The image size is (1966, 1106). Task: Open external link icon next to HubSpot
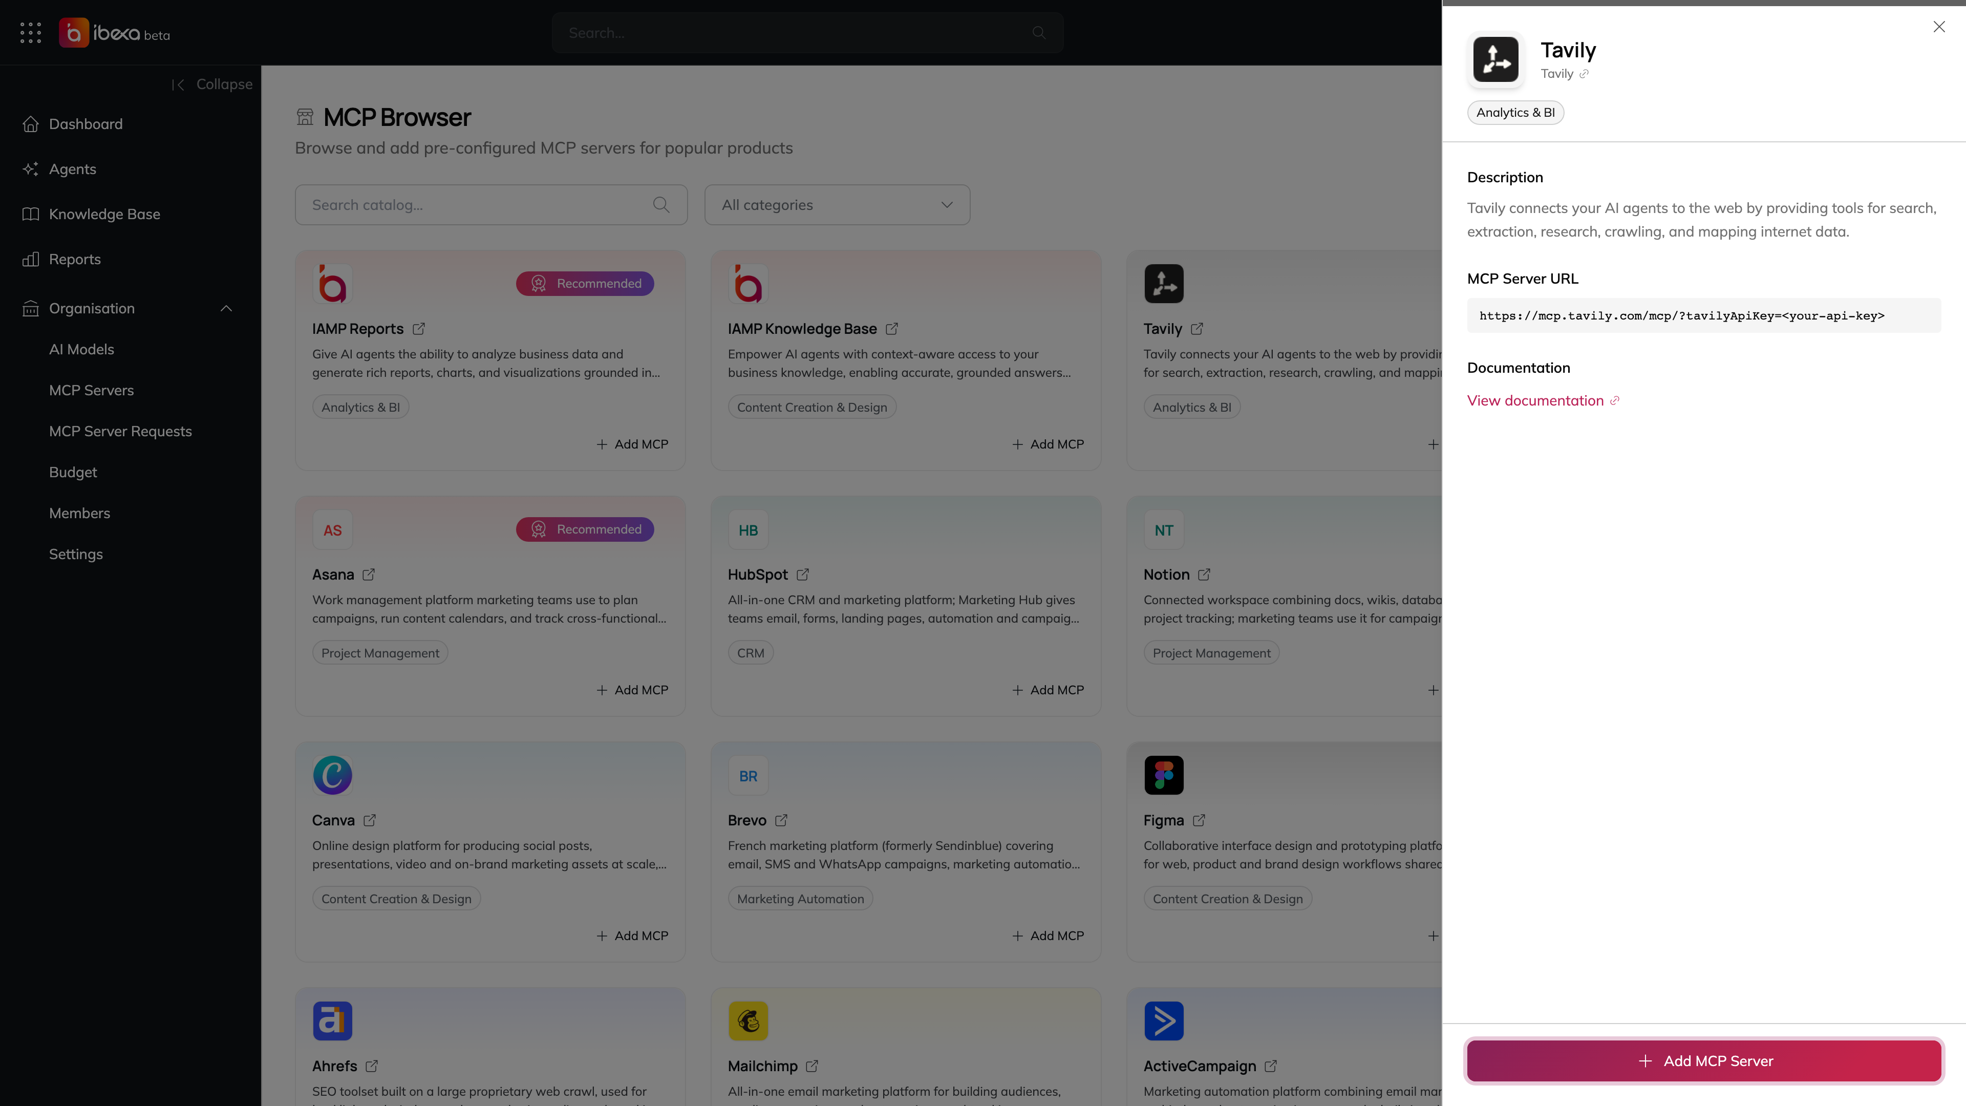pyautogui.click(x=803, y=575)
